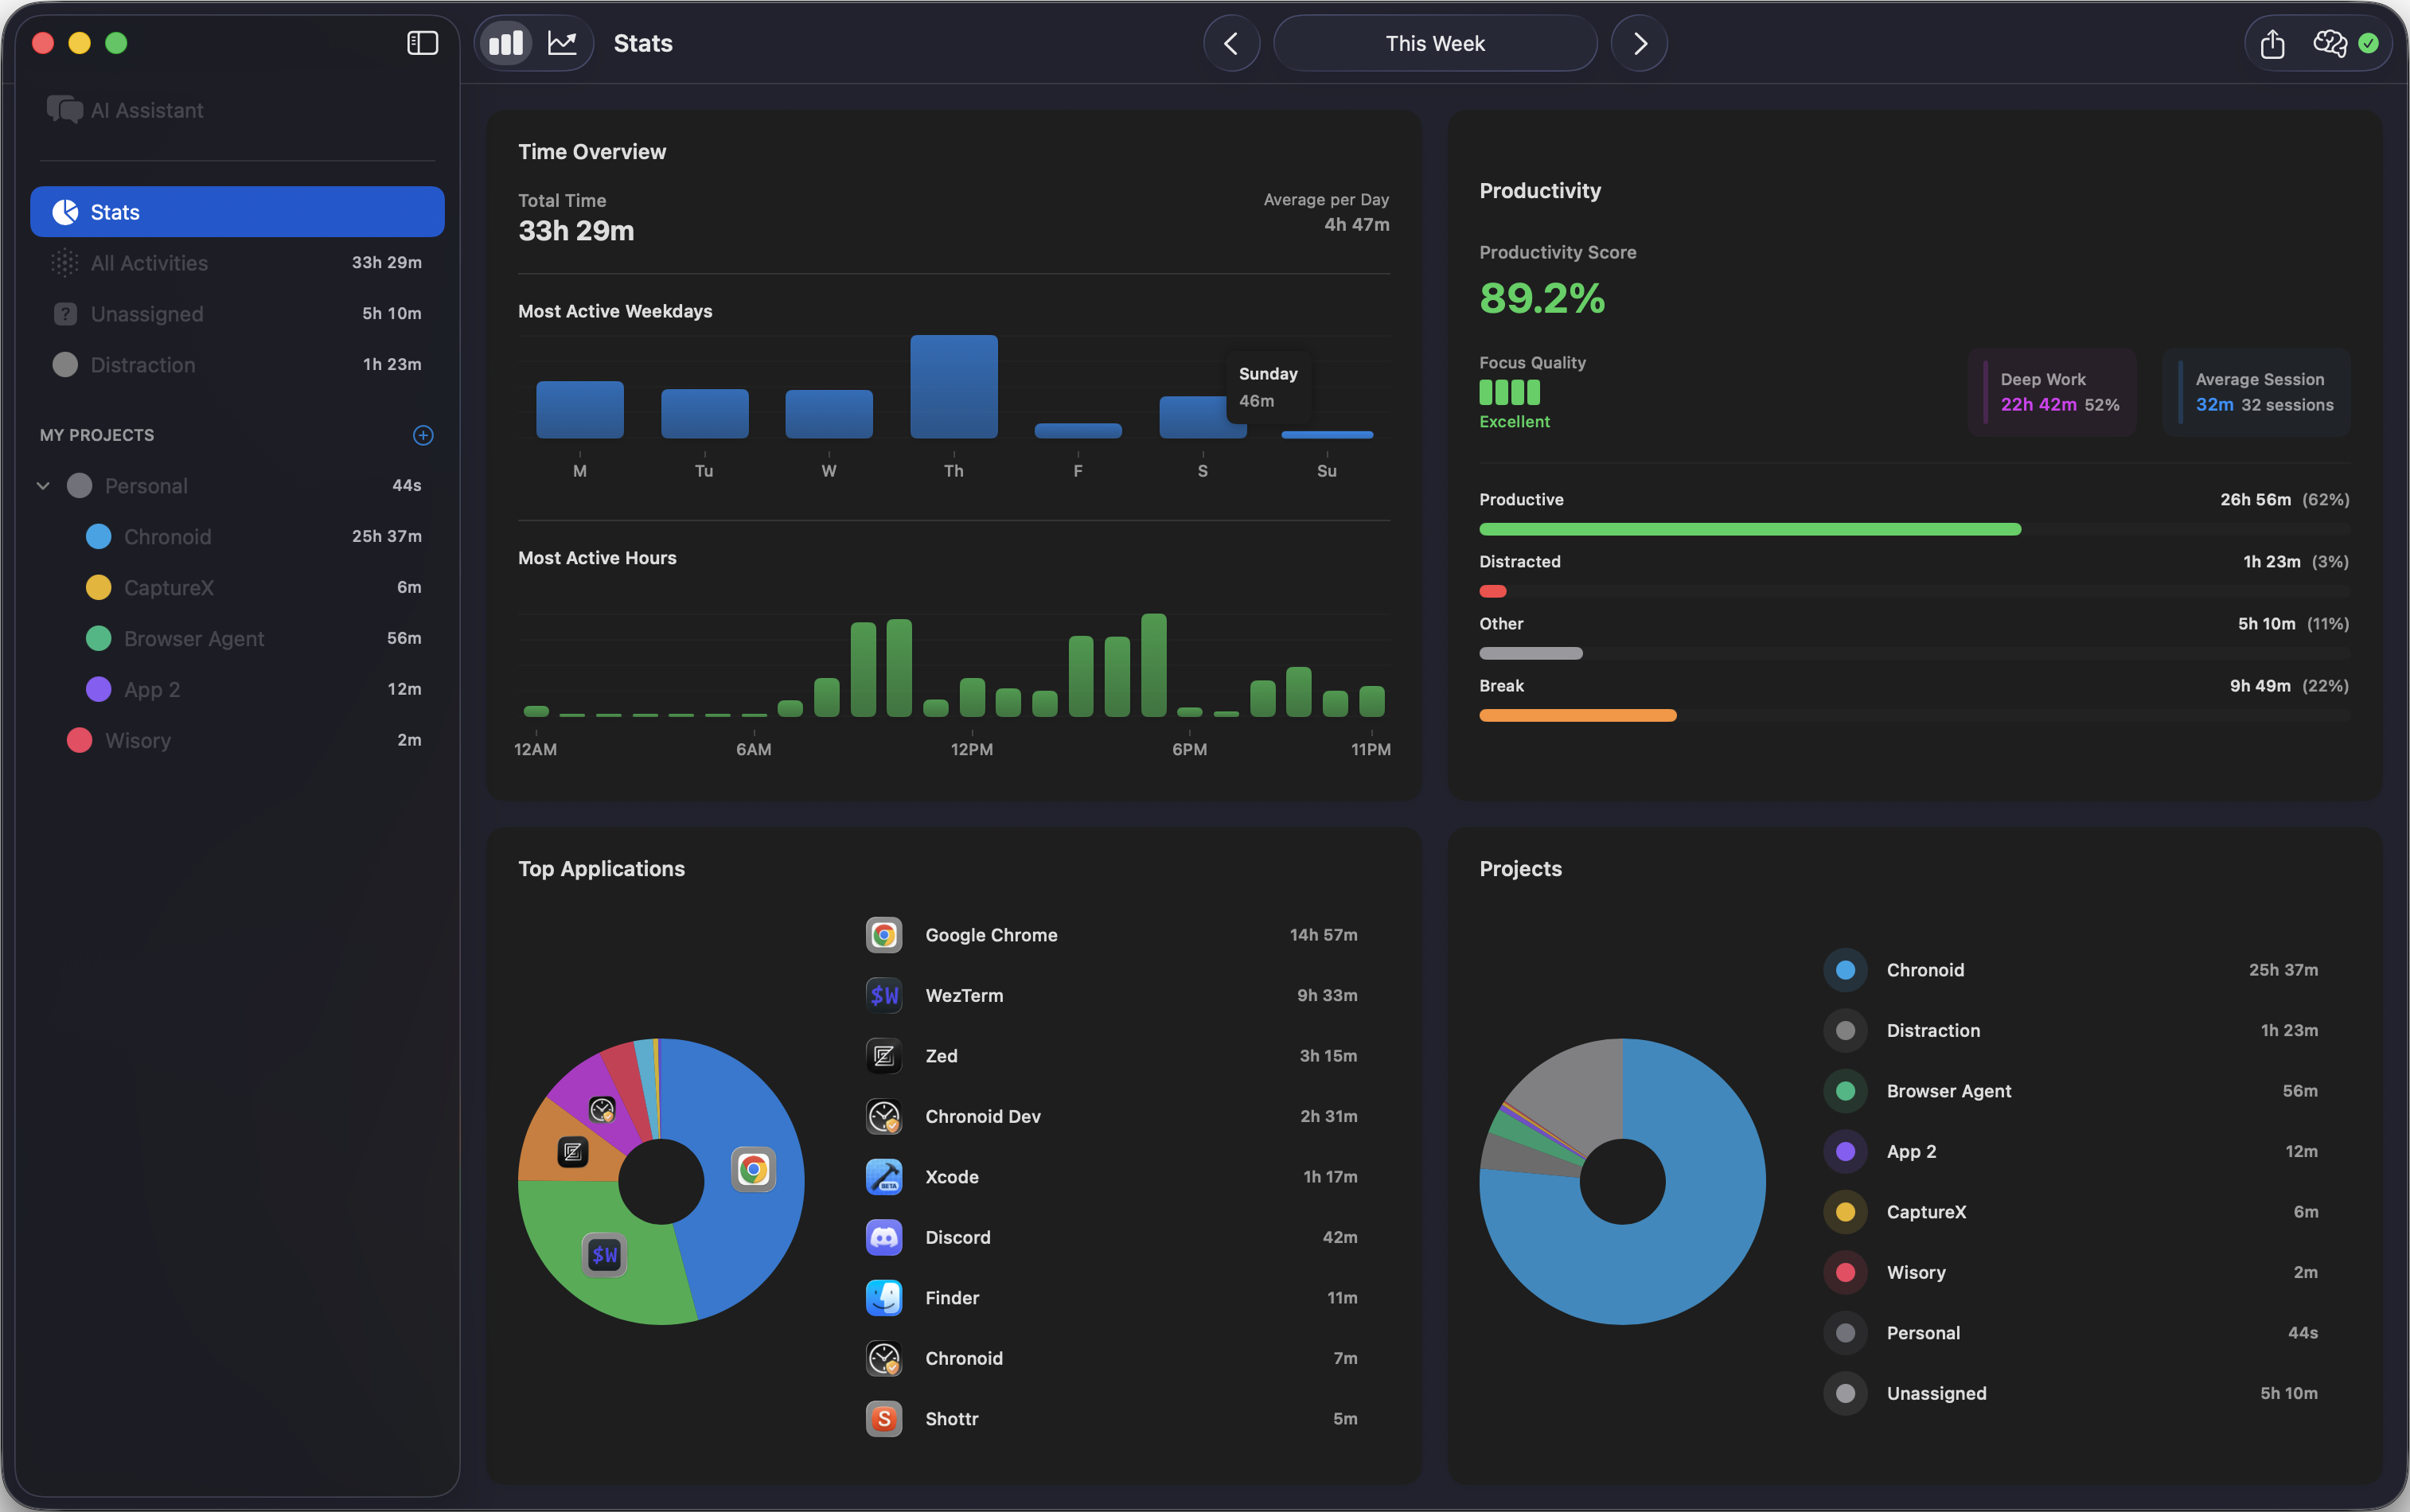Go to next week arrow
Image resolution: width=2410 pixels, height=1512 pixels.
[1639, 43]
